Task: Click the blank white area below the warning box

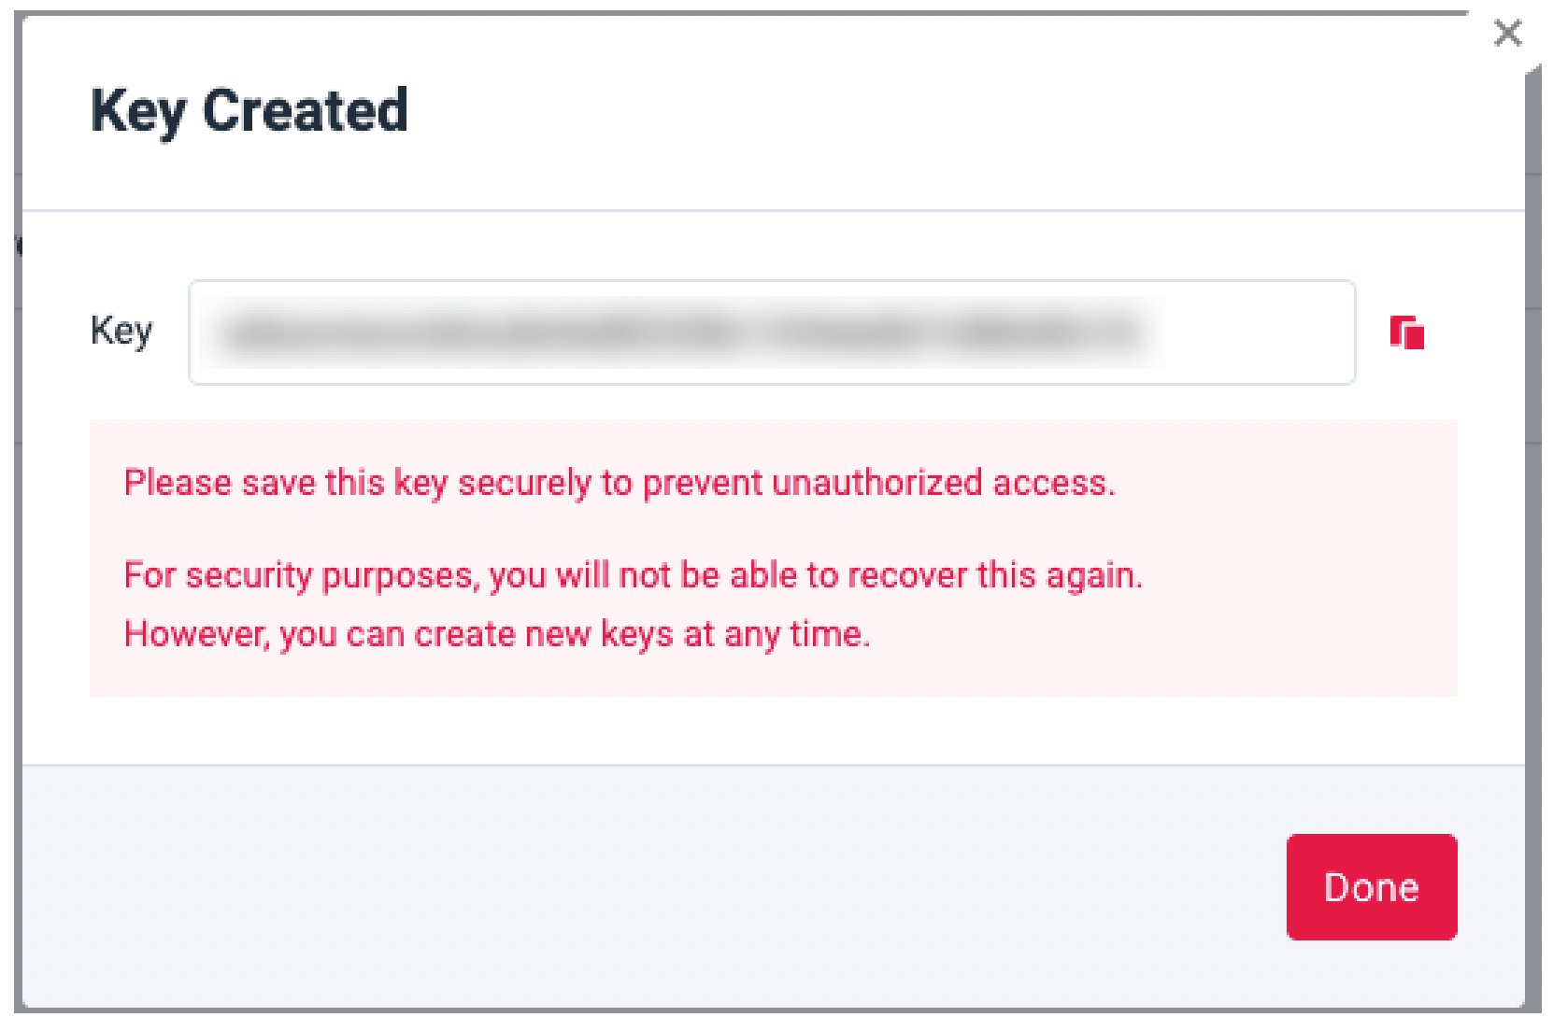Action: (748, 730)
